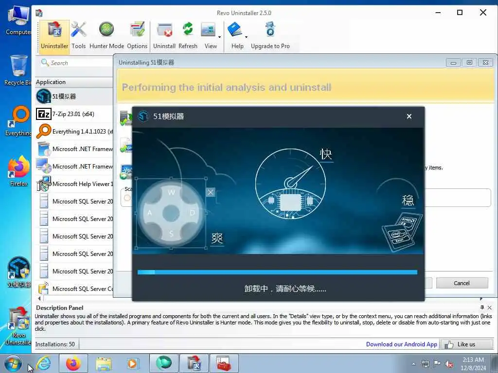Launch Internet Explorer from taskbar
498x373 pixels.
[x=43, y=363]
